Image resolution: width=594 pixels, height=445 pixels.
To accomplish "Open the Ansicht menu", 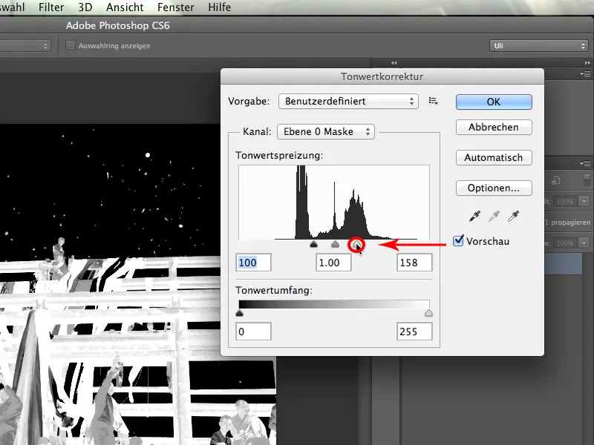I will (125, 7).
